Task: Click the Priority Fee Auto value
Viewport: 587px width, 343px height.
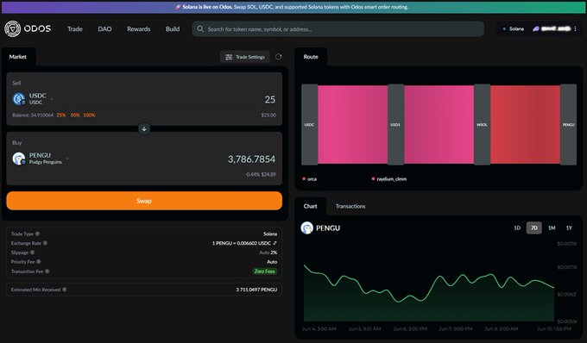Action: (x=272, y=262)
